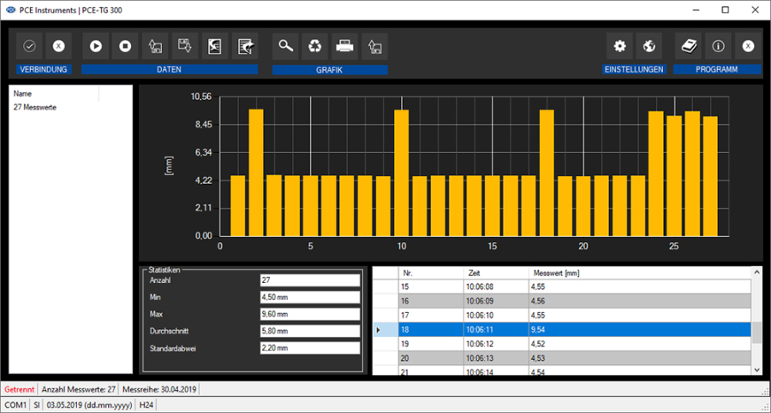Exit program via X icon in Programm group
The image size is (771, 413).
[x=747, y=46]
